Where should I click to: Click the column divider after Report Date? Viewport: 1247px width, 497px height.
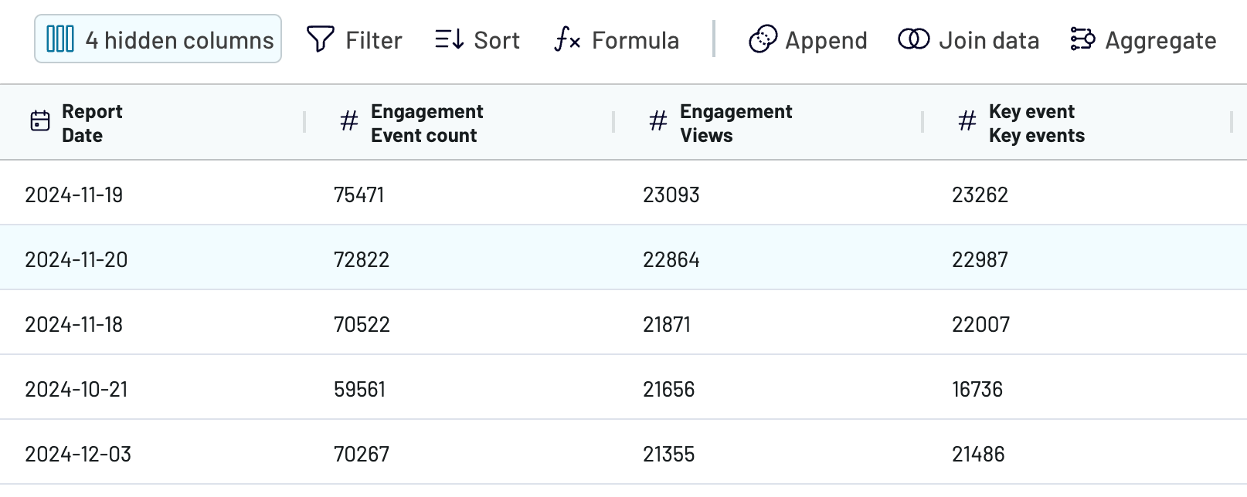tap(305, 122)
